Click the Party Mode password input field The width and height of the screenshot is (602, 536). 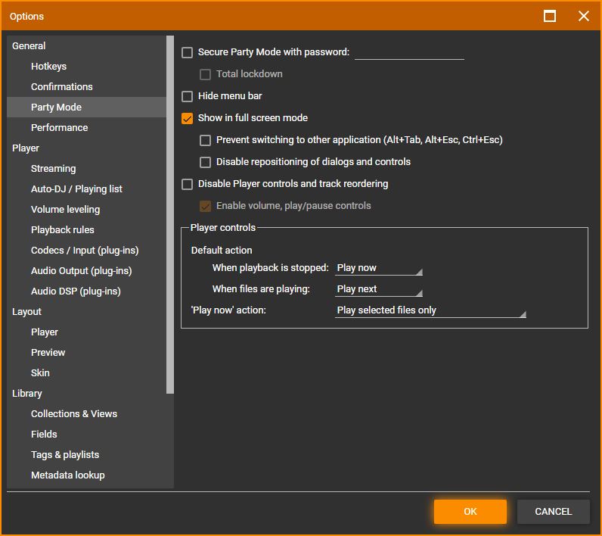(409, 52)
